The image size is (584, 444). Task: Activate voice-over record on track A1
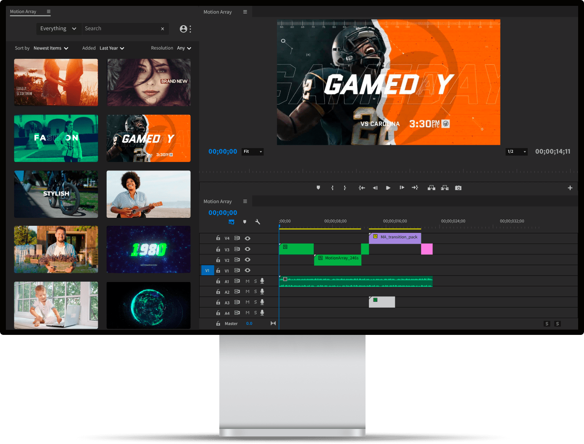click(262, 281)
